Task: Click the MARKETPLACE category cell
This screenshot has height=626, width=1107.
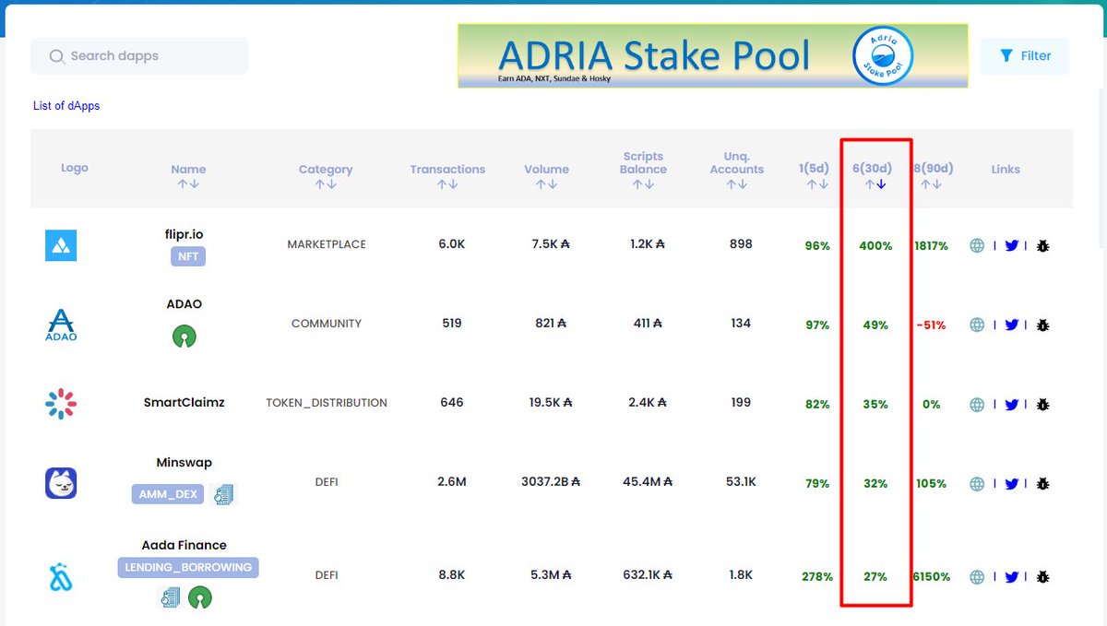Action: click(327, 244)
